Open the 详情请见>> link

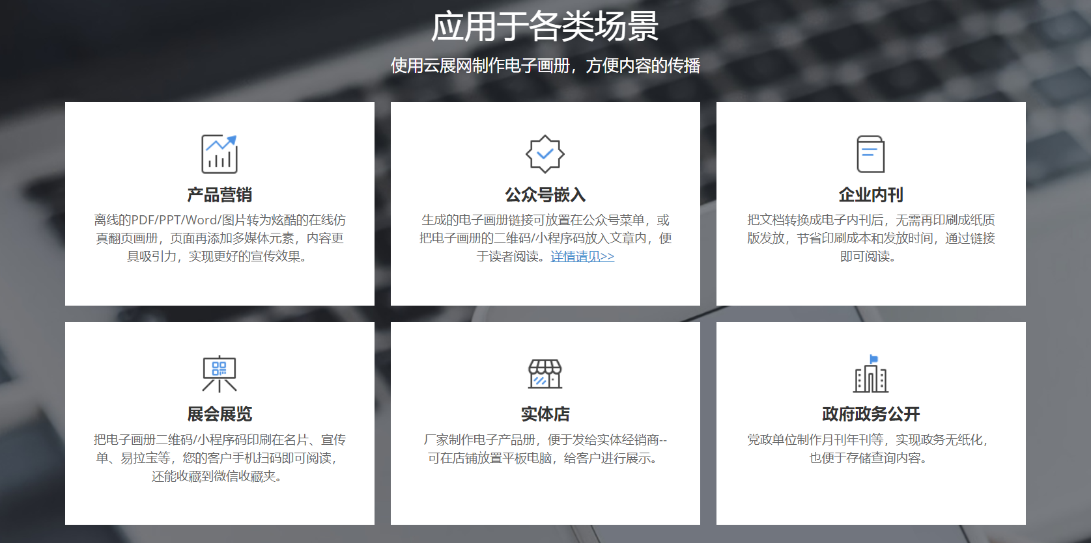[582, 257]
